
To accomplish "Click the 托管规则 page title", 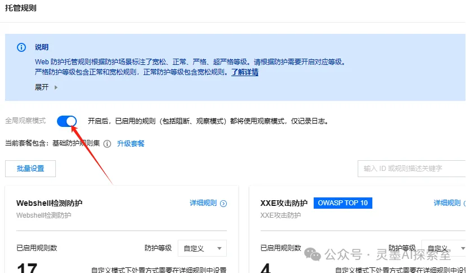I will coord(21,8).
